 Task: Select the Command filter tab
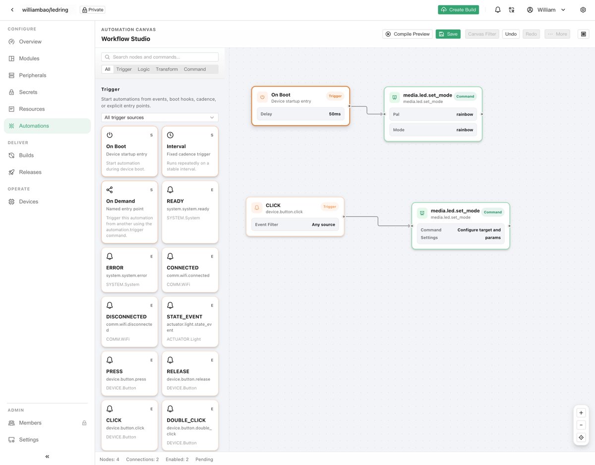pos(195,69)
